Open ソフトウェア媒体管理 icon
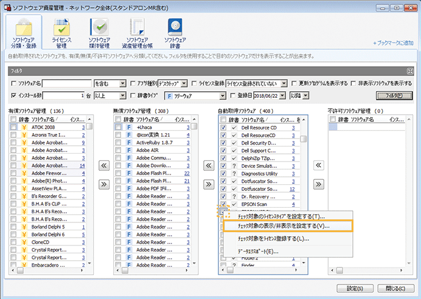Image resolution: width=421 pixels, height=299 pixels. point(99,27)
